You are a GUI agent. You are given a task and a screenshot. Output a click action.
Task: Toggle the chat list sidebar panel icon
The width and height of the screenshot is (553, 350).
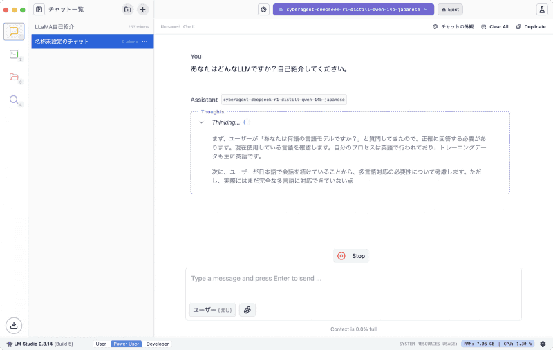(39, 10)
